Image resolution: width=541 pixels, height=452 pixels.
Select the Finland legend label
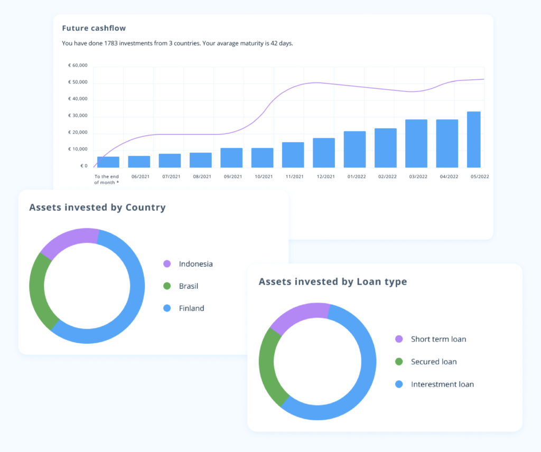[191, 308]
